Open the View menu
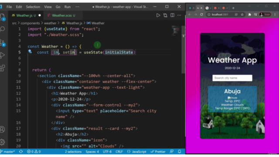279x157 pixels. coord(48,7)
